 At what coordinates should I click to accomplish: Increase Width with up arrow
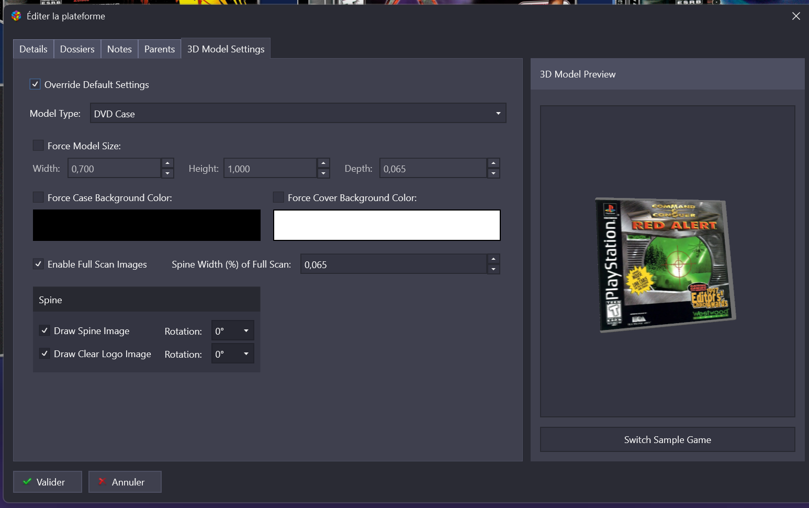[x=167, y=163]
